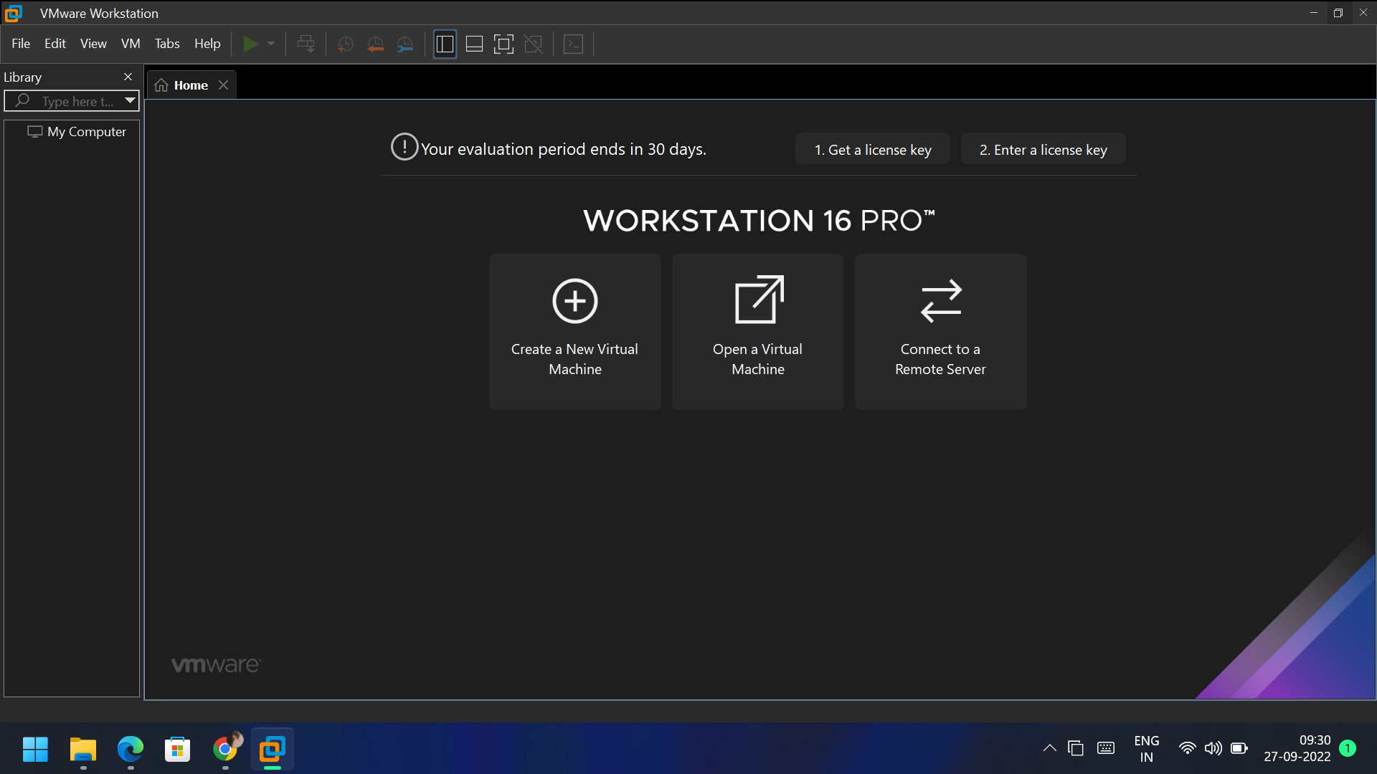Click Get a license key button
Image resolution: width=1377 pixels, height=774 pixels.
(872, 149)
